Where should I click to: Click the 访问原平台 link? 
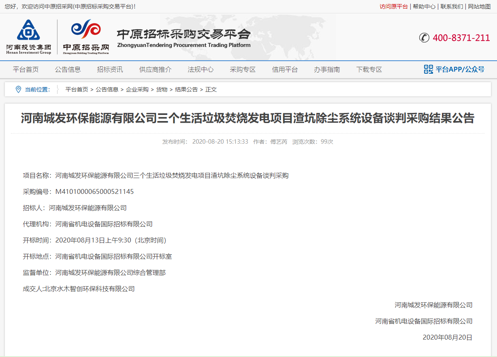(394, 6)
